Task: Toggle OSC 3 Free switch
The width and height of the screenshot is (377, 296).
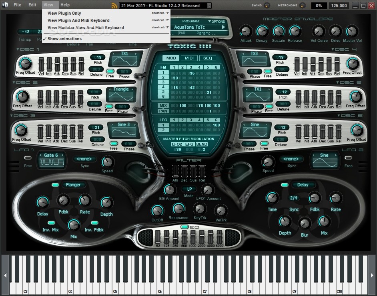Action: [x=114, y=143]
